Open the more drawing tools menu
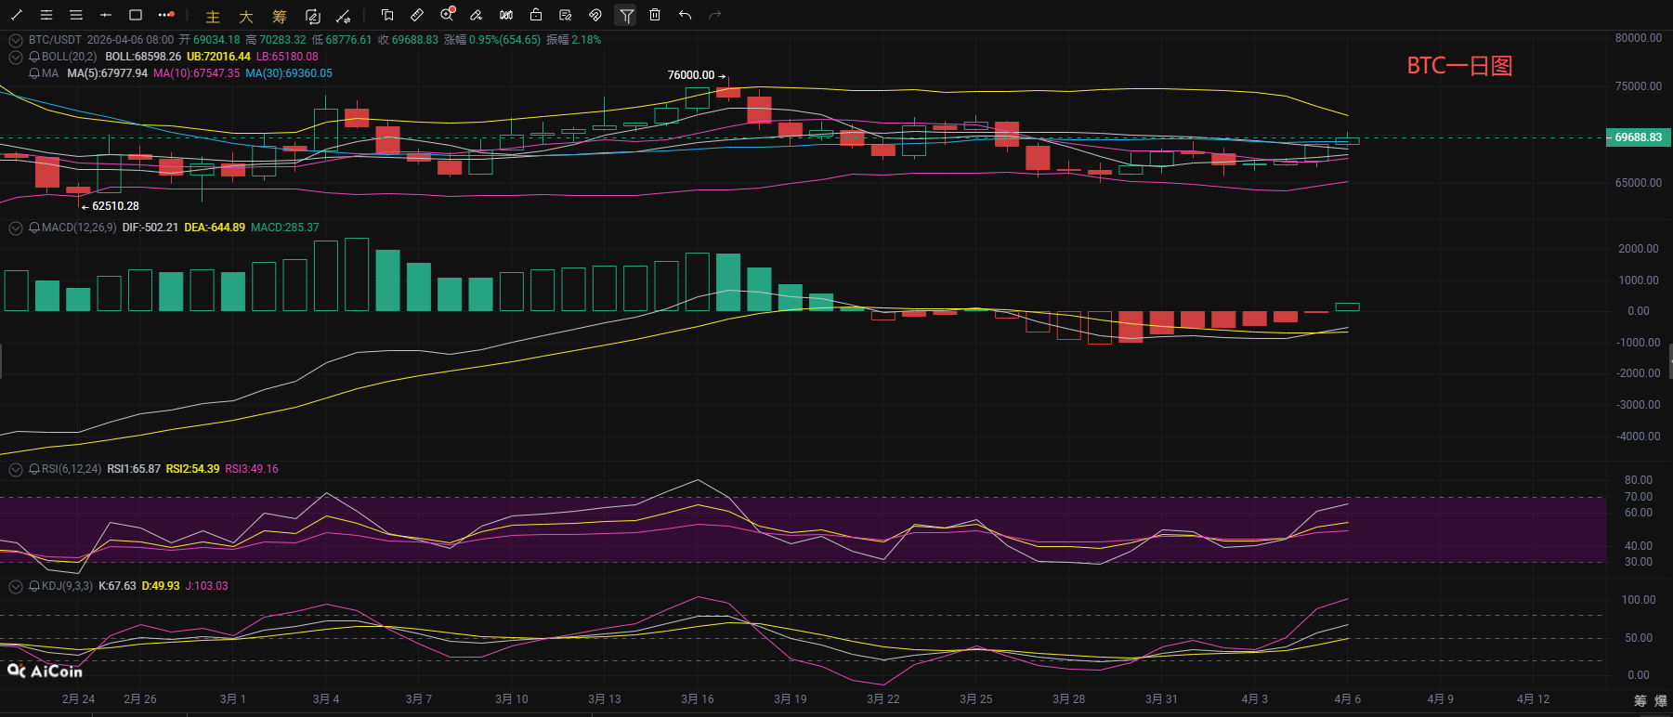The height and width of the screenshot is (717, 1673). [x=166, y=15]
